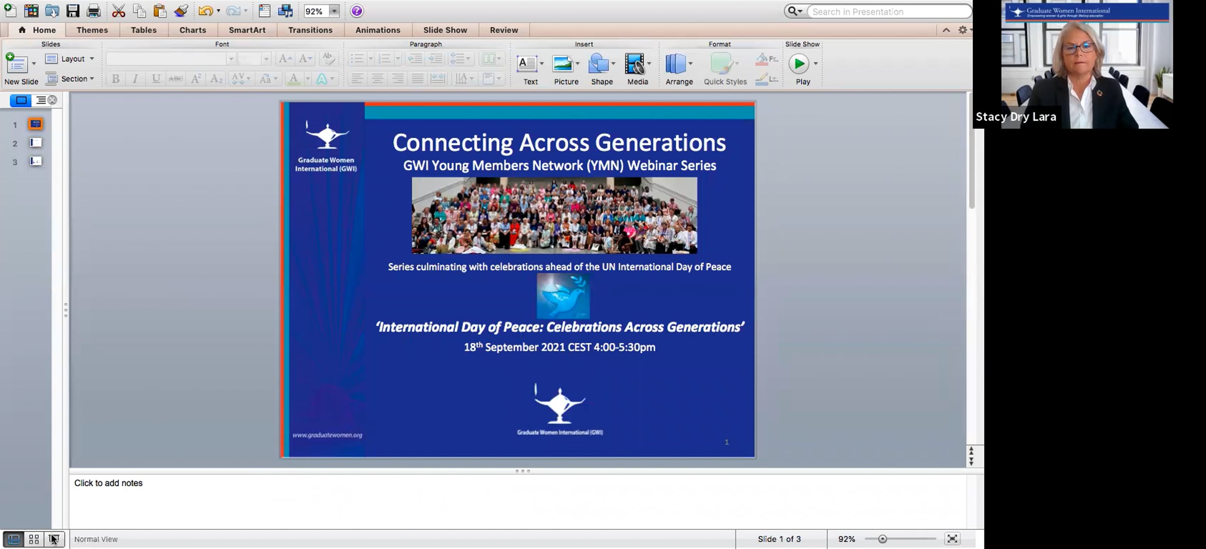Redo action with the greyed redo arrow
1206x549 pixels.
pos(233,11)
